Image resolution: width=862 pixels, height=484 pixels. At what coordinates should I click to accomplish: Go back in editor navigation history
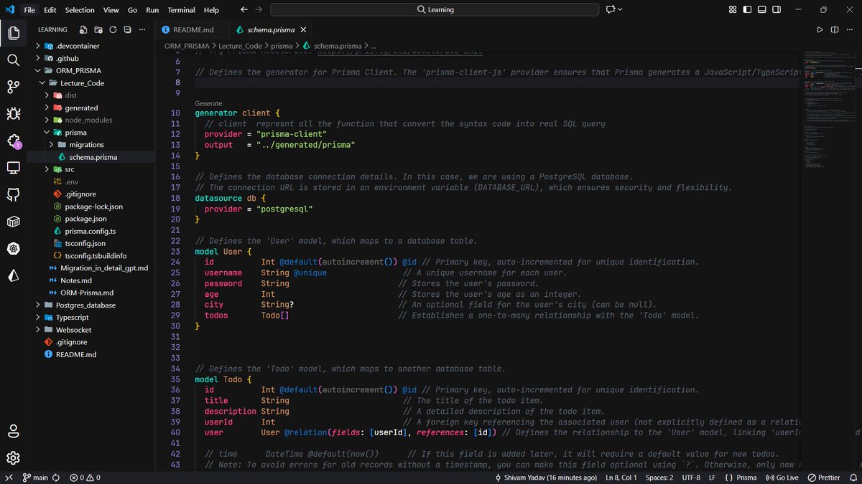point(244,10)
